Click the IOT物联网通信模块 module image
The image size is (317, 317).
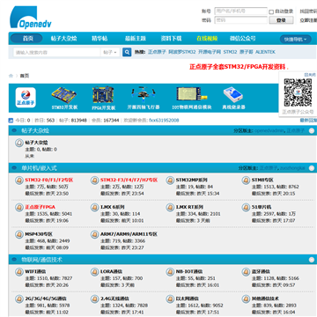click(x=192, y=94)
